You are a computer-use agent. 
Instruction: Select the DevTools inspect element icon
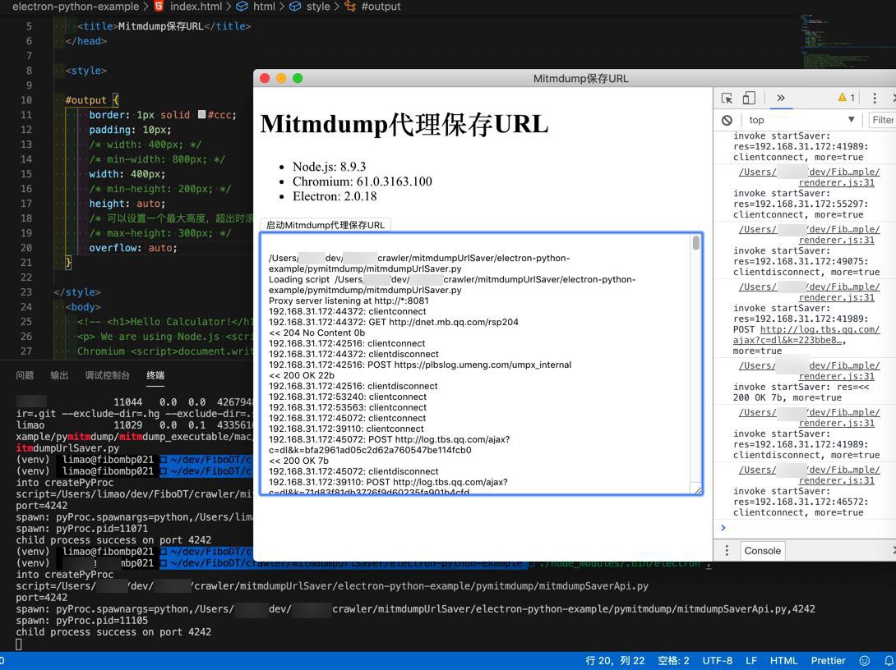click(727, 99)
